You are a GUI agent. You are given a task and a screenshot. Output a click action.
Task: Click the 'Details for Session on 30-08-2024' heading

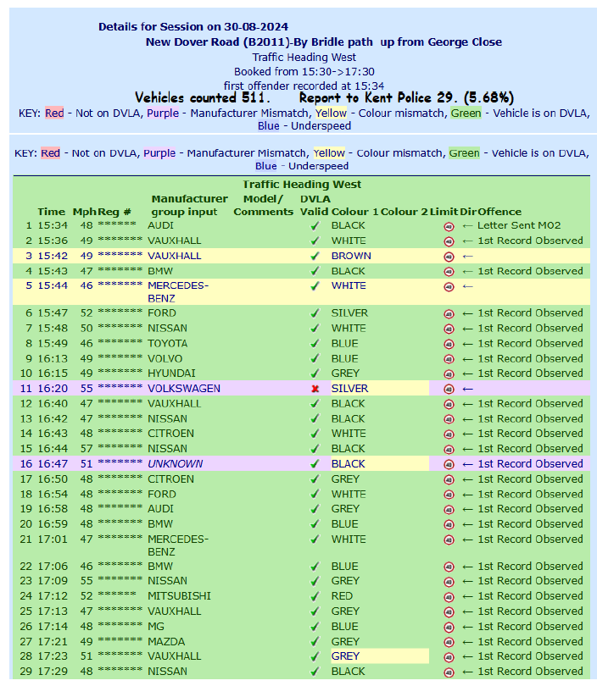pyautogui.click(x=193, y=27)
